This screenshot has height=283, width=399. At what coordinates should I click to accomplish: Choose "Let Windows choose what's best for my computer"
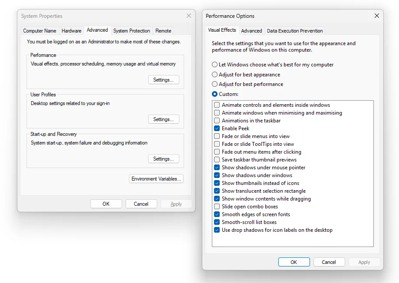(215, 65)
